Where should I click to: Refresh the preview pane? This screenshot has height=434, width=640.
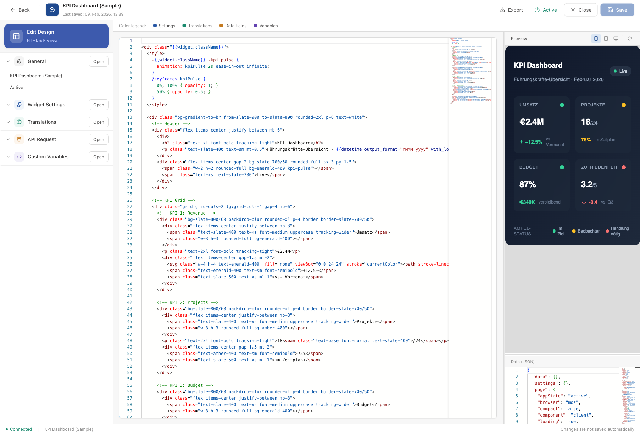tap(630, 38)
